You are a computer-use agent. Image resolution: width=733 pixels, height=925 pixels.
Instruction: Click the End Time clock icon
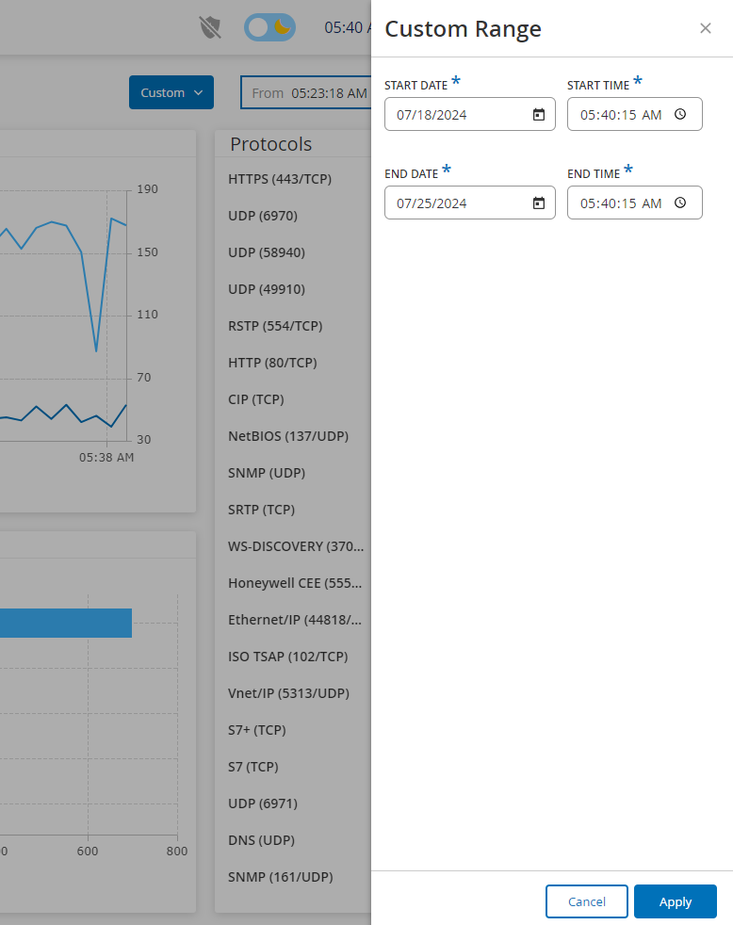(680, 203)
